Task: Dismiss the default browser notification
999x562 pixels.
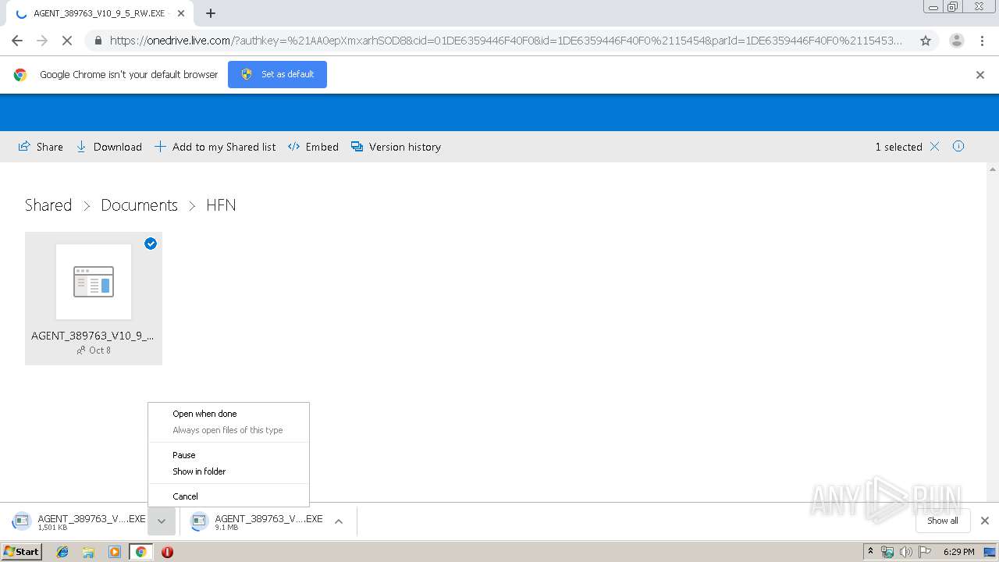Action: pyautogui.click(x=980, y=75)
